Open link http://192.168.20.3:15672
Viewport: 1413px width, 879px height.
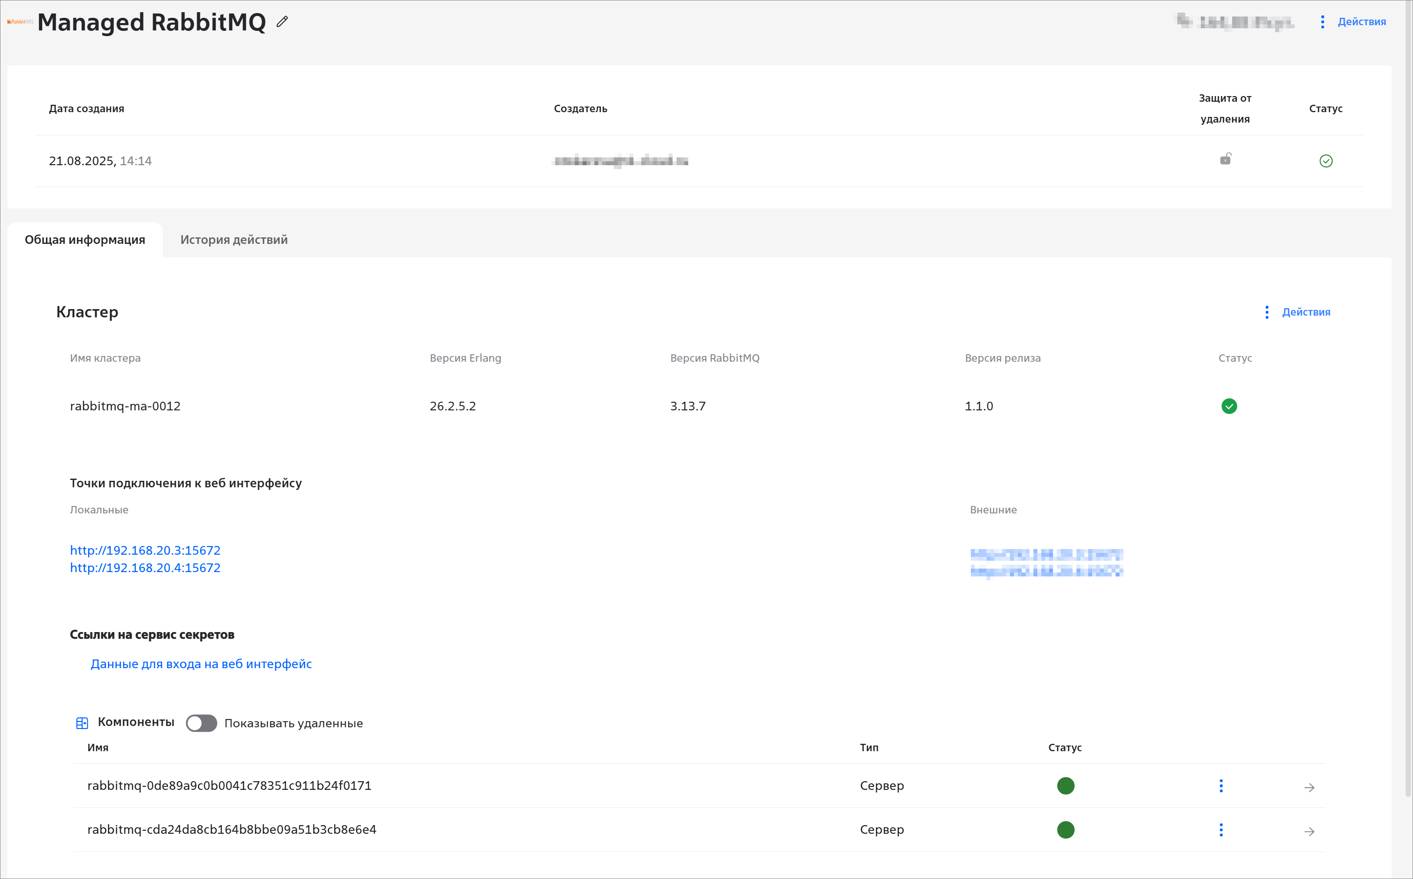coord(145,550)
